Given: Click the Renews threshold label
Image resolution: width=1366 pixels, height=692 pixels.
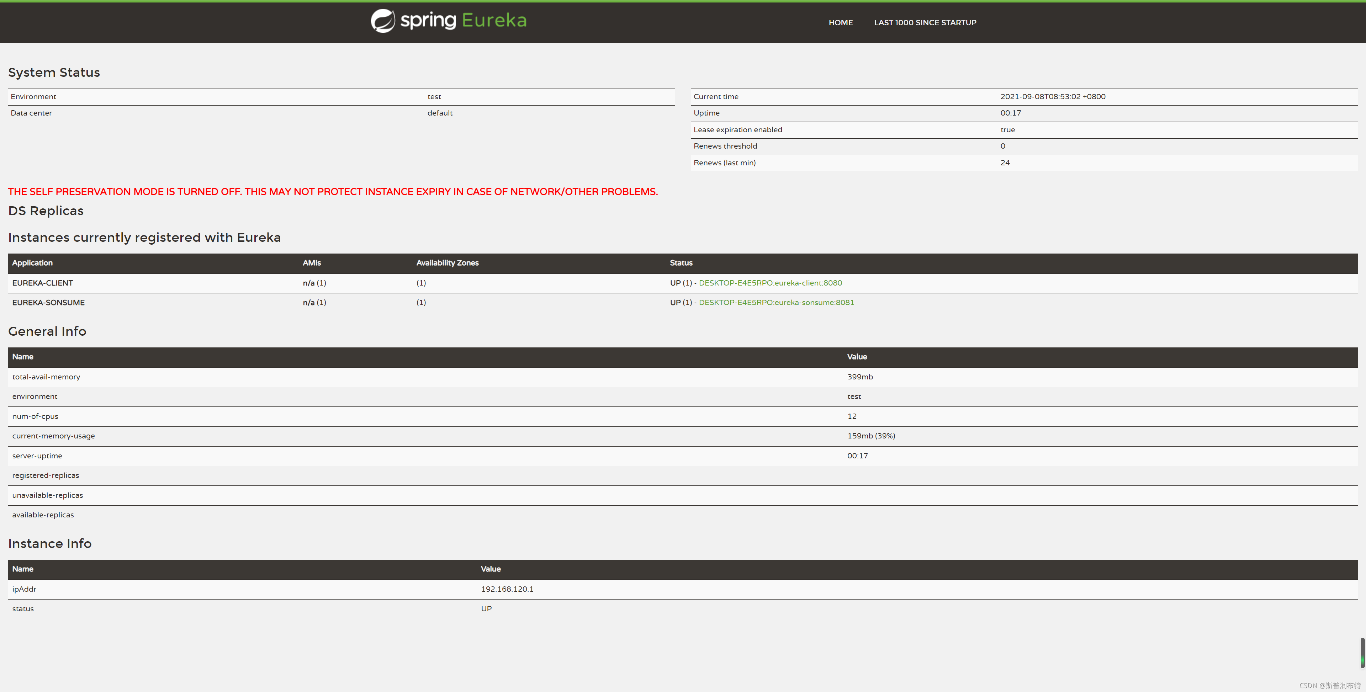Looking at the screenshot, I should point(725,146).
